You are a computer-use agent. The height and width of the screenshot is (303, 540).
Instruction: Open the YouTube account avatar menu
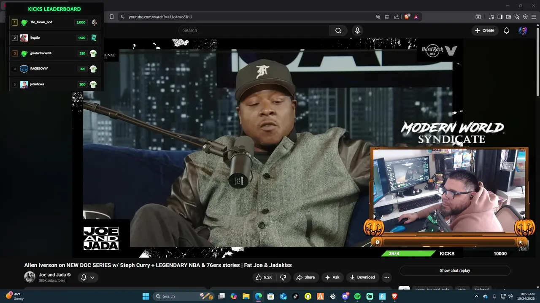tap(523, 30)
